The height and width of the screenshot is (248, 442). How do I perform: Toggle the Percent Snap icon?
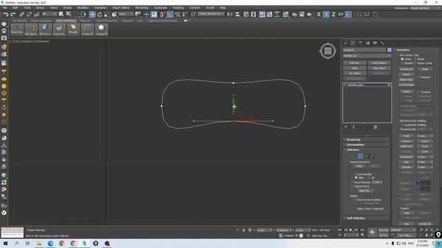click(x=177, y=14)
